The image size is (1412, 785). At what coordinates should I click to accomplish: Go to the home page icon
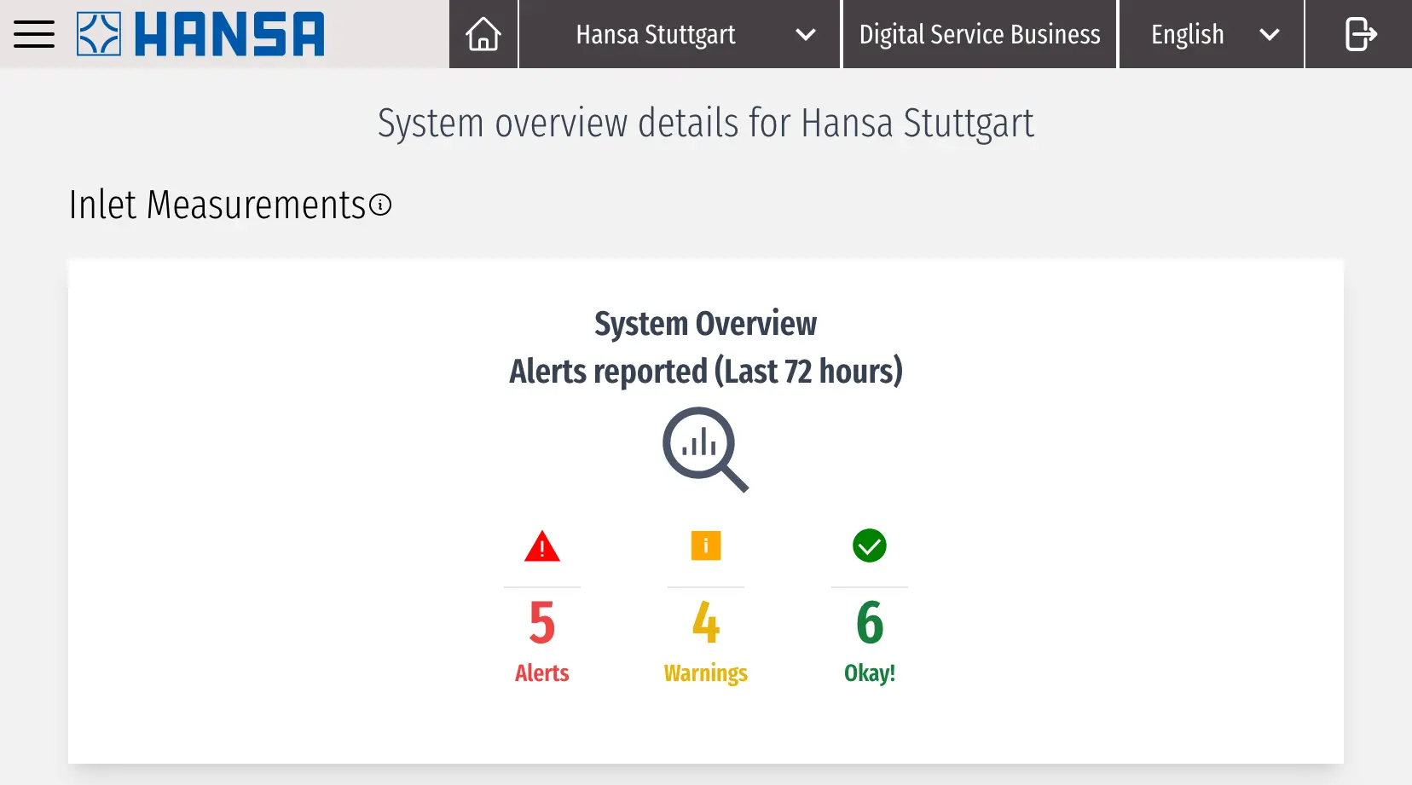[483, 34]
